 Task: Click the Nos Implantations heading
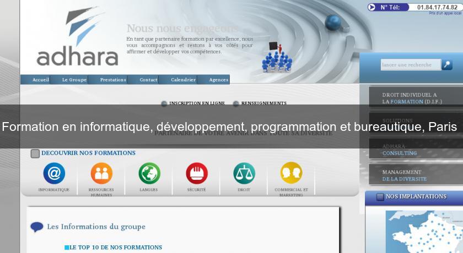point(416,196)
